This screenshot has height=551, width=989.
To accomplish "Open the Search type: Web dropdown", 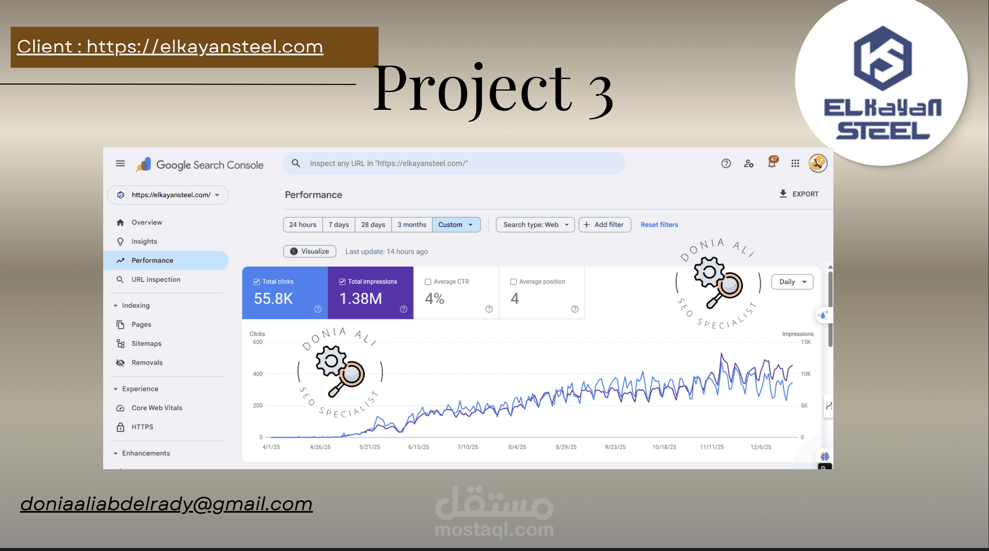I will tap(535, 224).
